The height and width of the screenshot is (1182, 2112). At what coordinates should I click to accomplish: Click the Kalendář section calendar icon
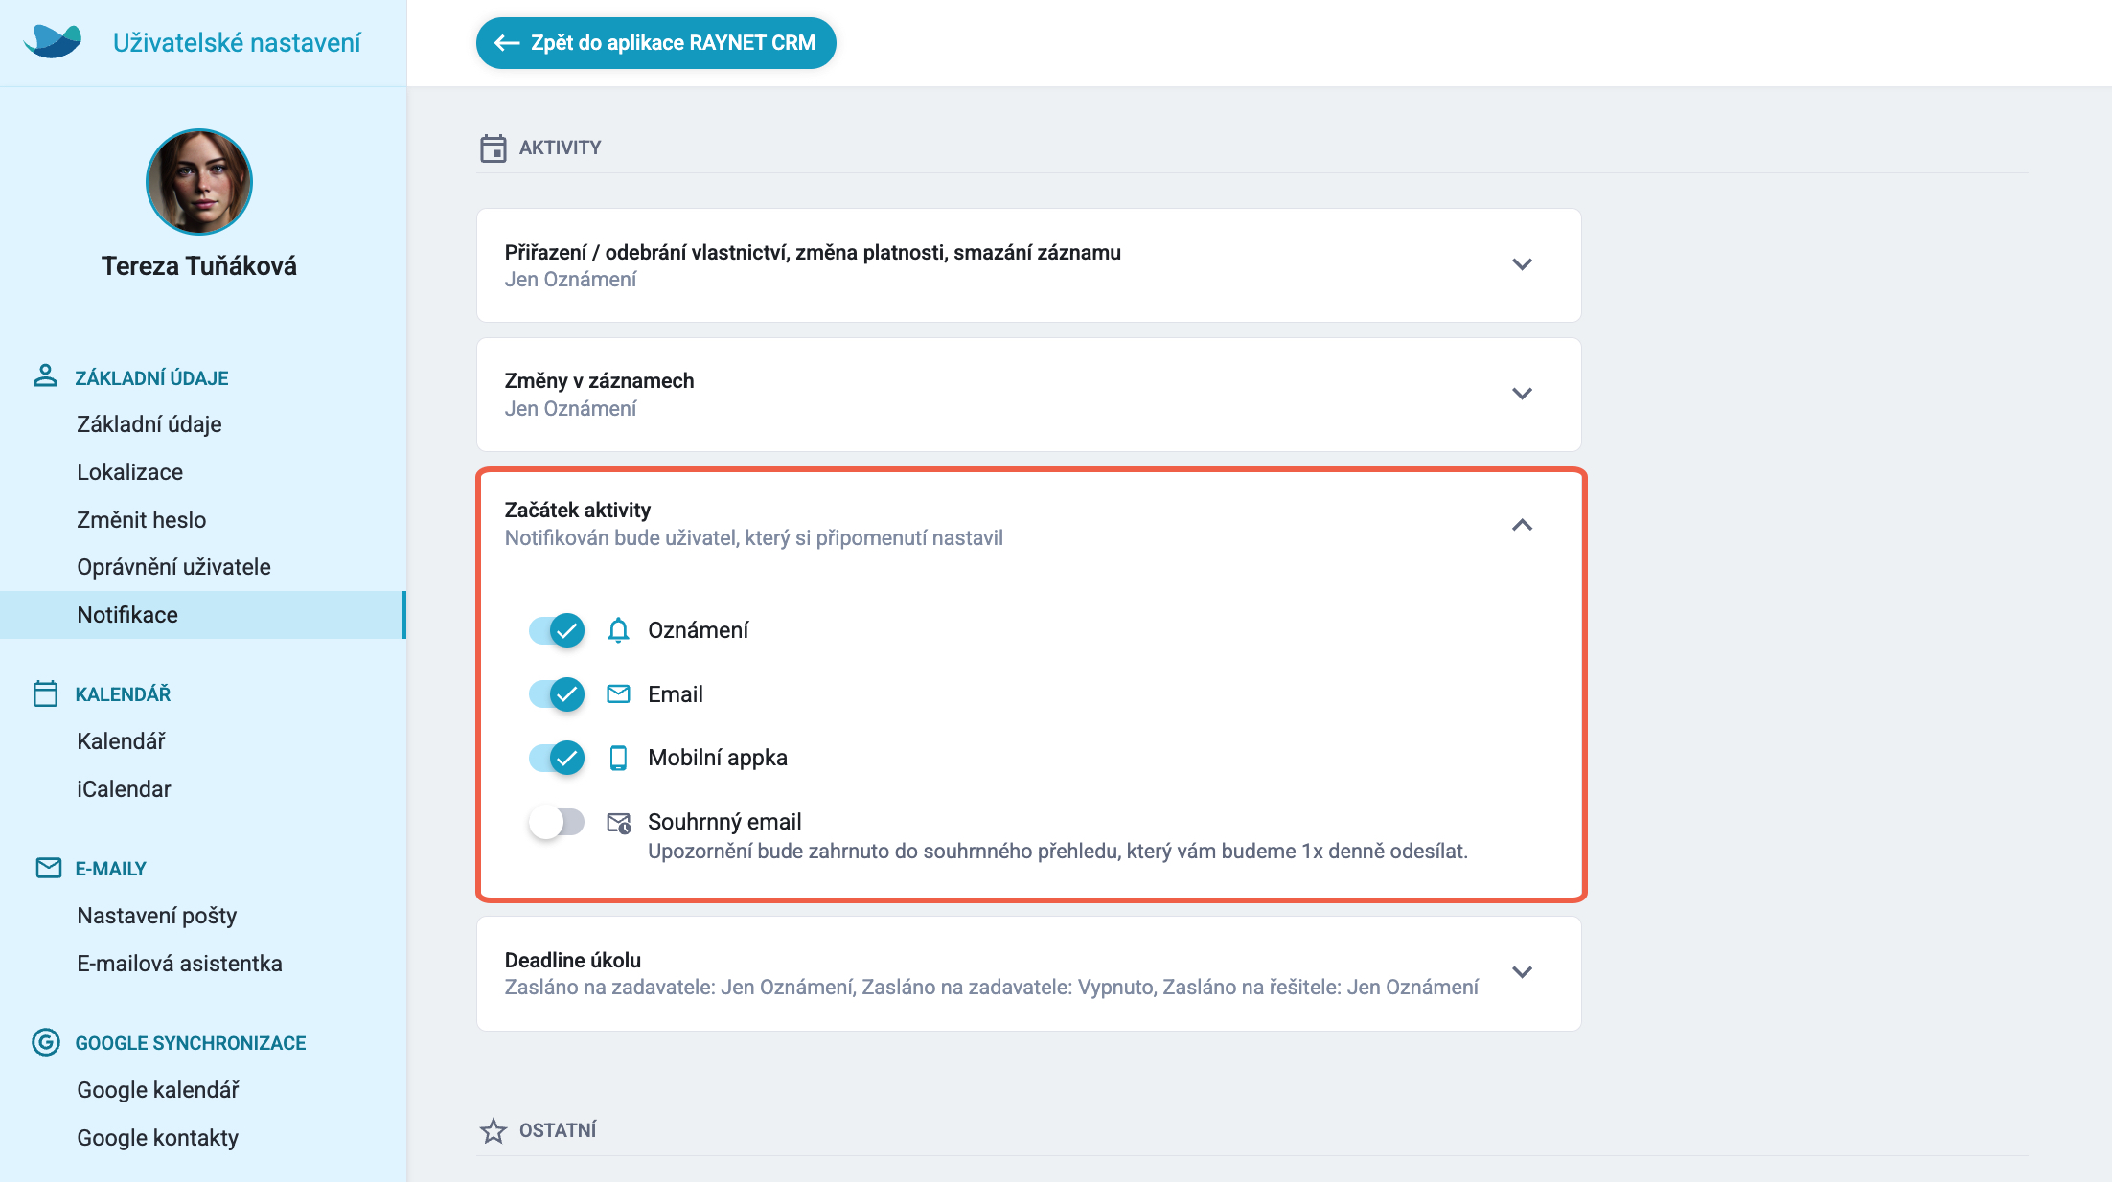pyautogui.click(x=45, y=693)
